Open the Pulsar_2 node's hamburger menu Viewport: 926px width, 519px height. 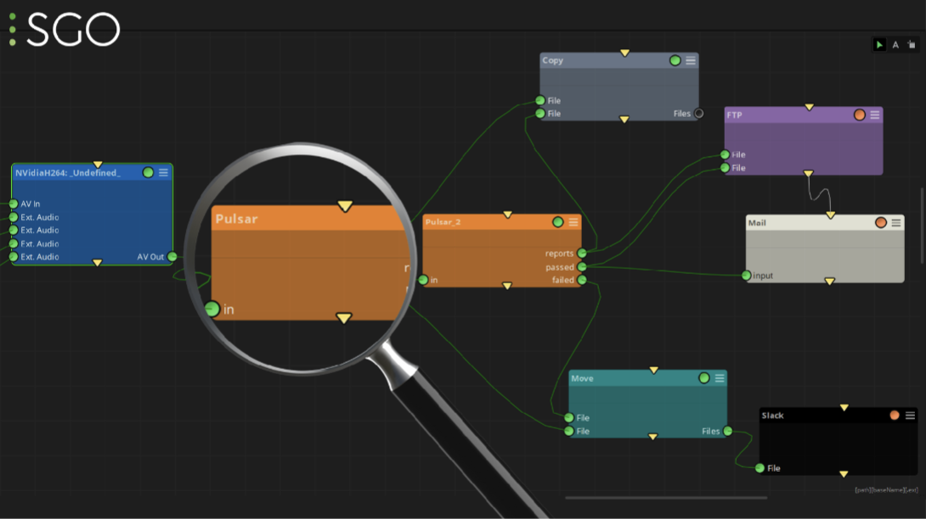(573, 221)
